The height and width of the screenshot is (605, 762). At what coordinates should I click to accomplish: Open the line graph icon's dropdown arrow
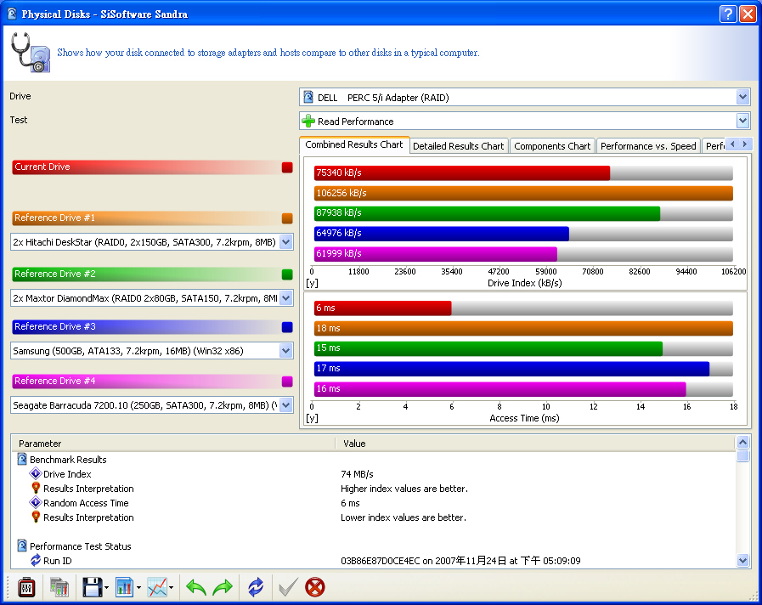tap(172, 587)
